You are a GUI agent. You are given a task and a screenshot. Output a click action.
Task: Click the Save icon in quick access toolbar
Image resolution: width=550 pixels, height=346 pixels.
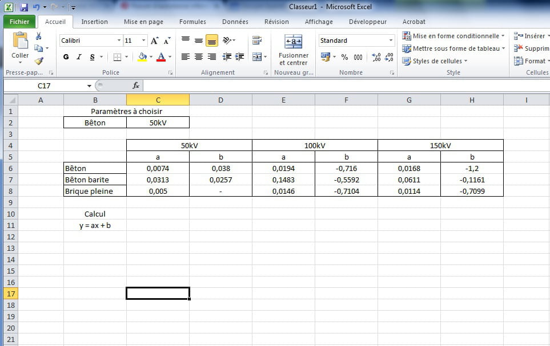[x=23, y=7]
